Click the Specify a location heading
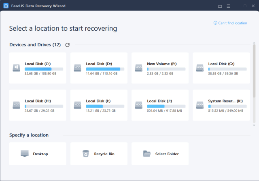 point(29,135)
